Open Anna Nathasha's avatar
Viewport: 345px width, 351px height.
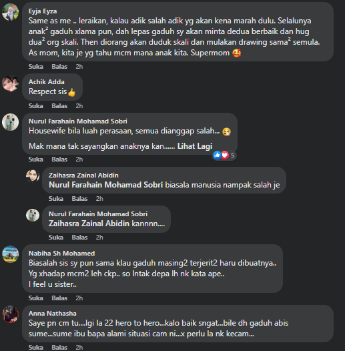click(x=10, y=314)
